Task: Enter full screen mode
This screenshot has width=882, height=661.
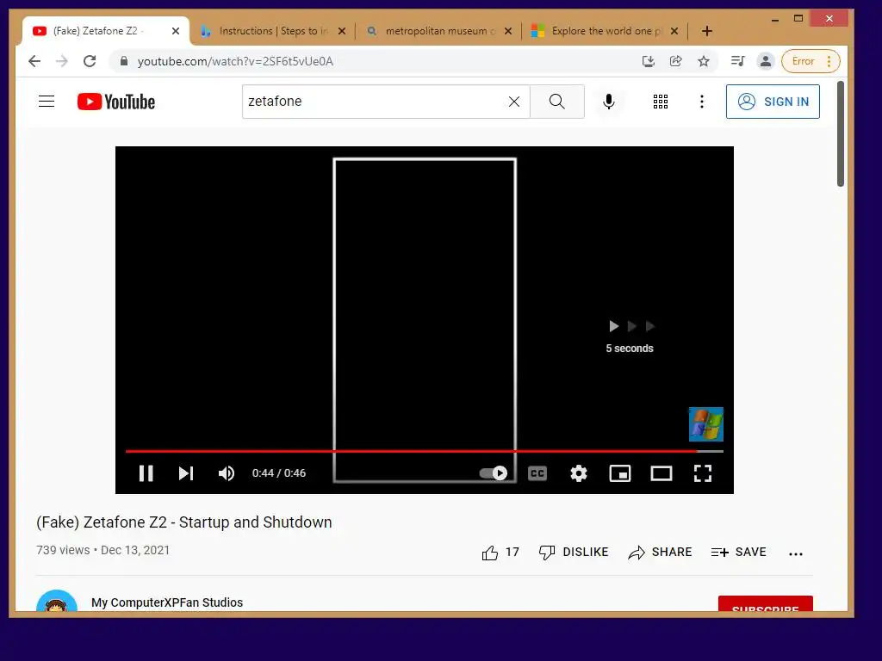Action: coord(703,473)
